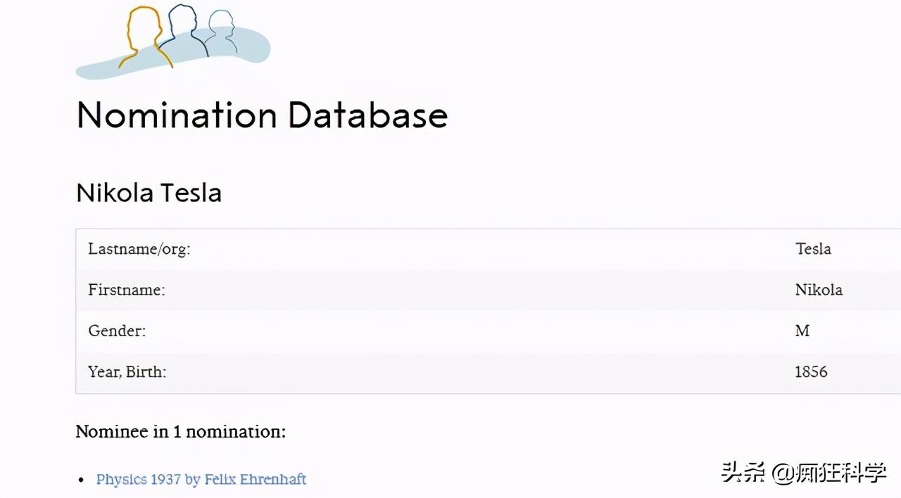Image resolution: width=901 pixels, height=498 pixels.
Task: Select the 1856 birth year value
Action: pyautogui.click(x=811, y=371)
